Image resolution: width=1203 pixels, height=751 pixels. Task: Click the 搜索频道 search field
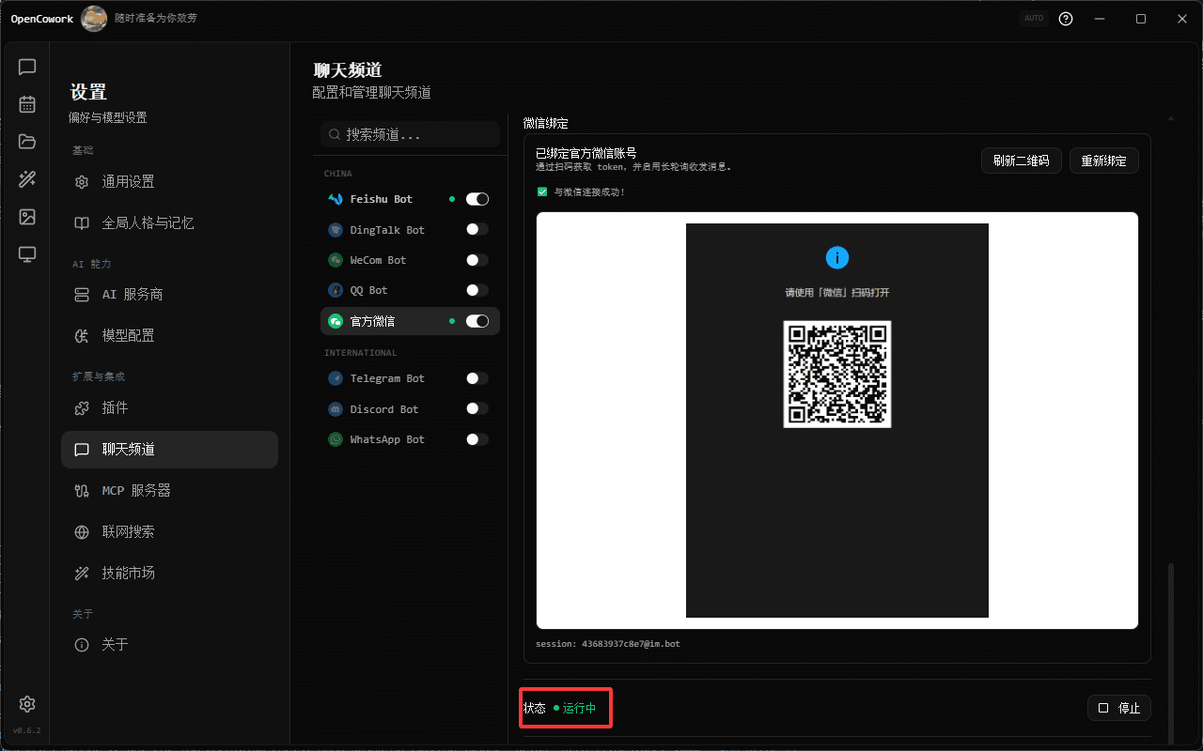410,135
